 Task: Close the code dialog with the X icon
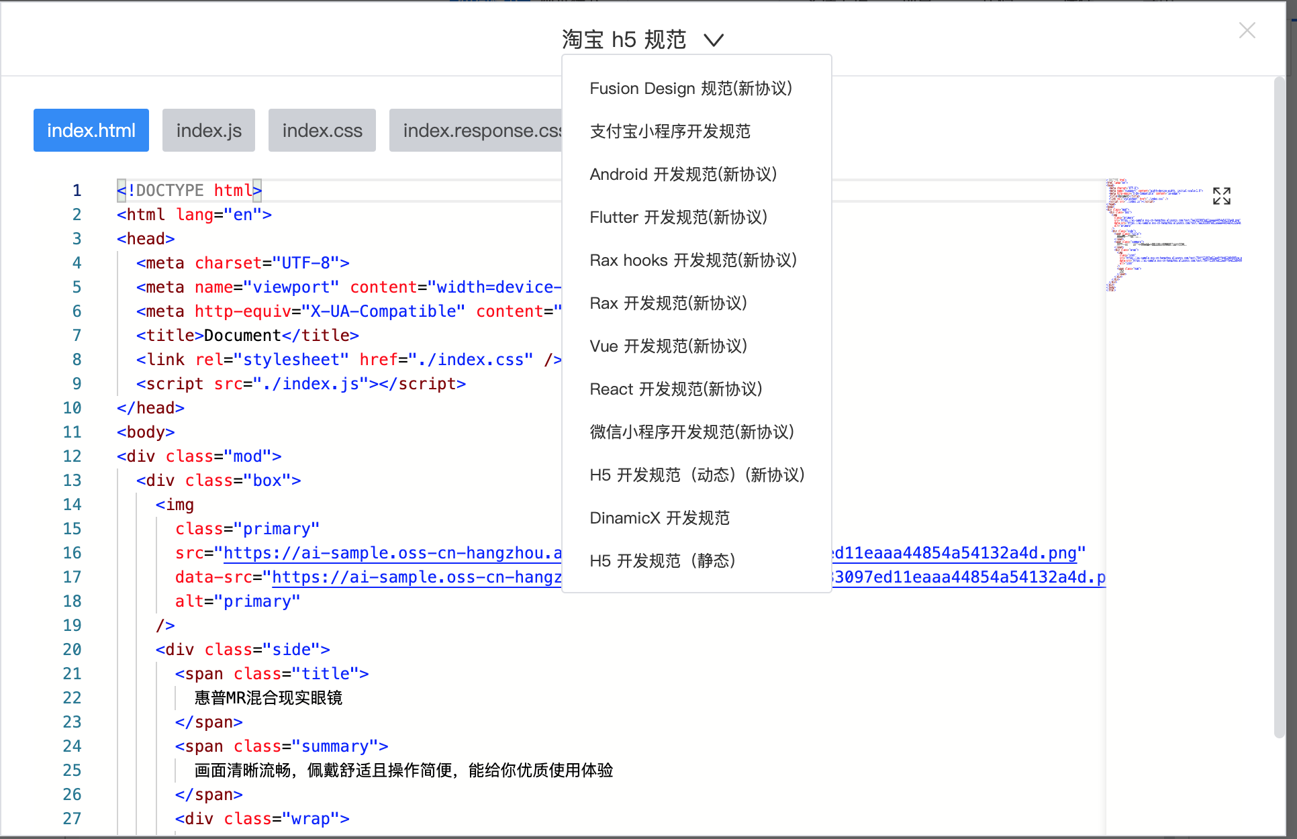click(1247, 30)
